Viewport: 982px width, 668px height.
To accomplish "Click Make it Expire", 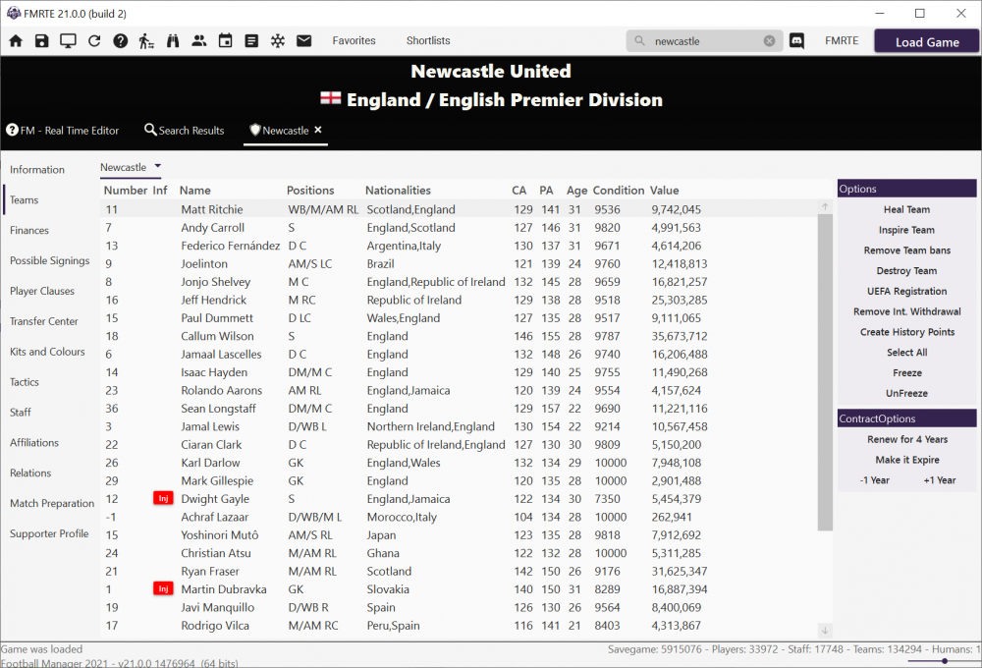I will point(906,460).
